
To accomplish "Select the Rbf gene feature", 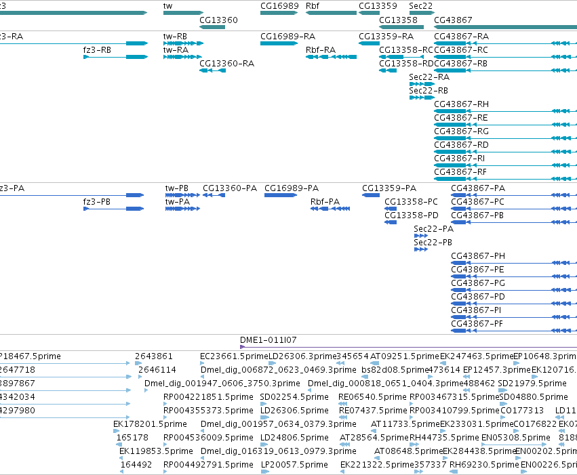I will pos(331,13).
